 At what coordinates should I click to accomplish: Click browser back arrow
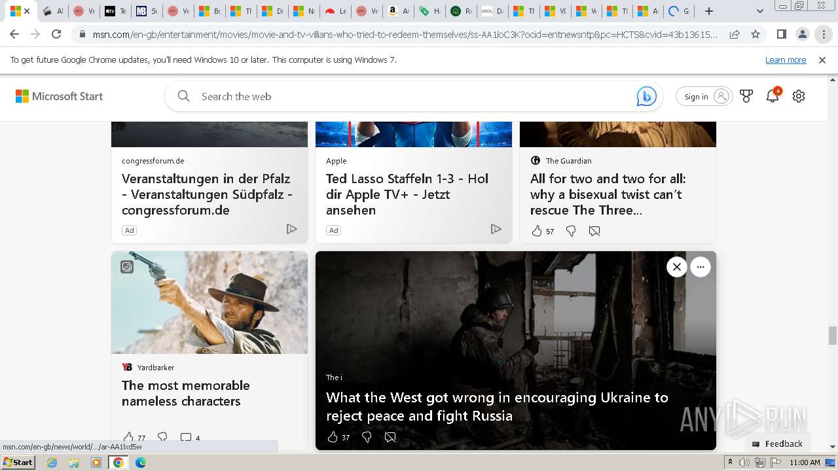pos(14,34)
